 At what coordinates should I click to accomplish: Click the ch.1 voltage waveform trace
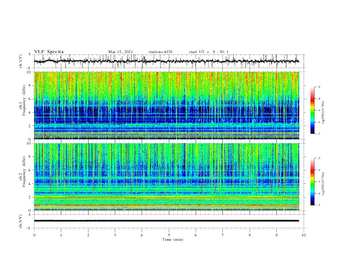click(166, 61)
